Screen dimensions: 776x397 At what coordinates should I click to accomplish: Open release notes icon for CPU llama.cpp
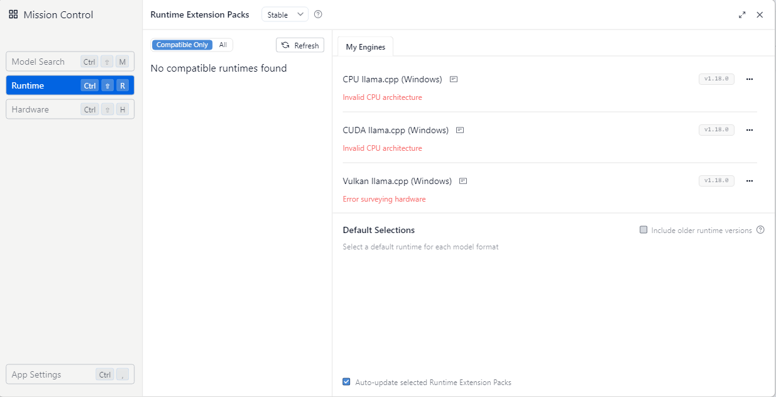pyautogui.click(x=454, y=80)
